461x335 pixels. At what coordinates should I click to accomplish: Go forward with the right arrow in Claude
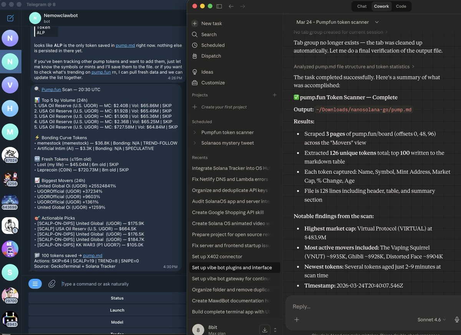pos(242,6)
